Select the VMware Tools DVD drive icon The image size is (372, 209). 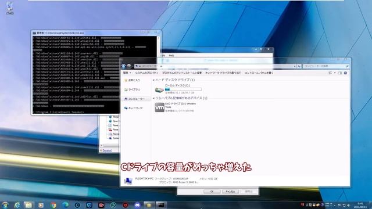[x=159, y=107]
